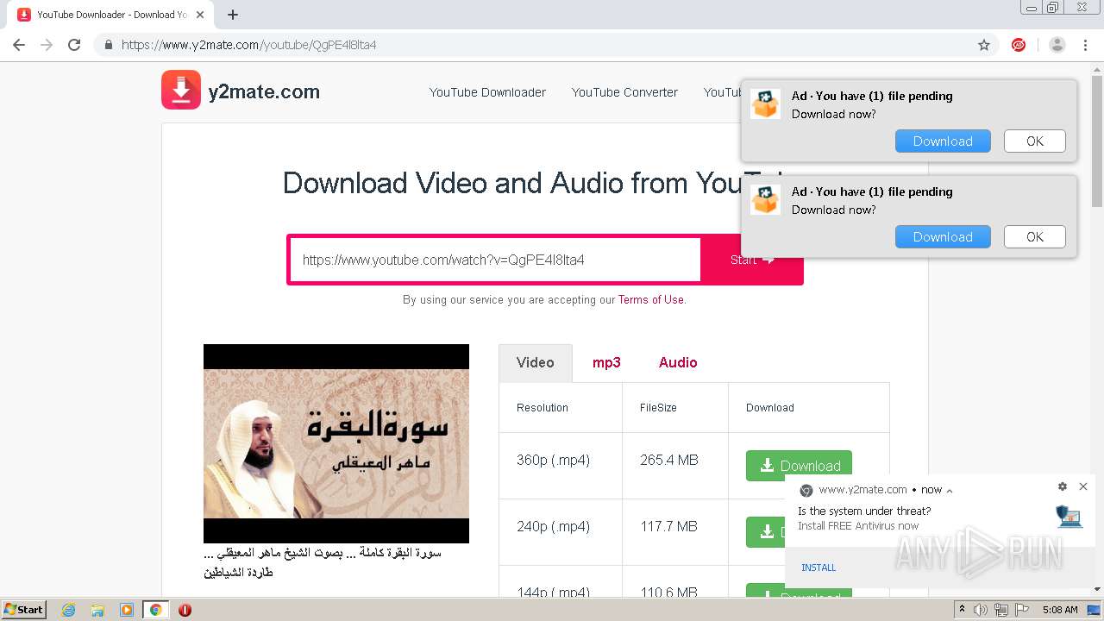Screen dimensions: 1104x621
Task: Open the red stop-sign taskbar app
Action: pos(185,610)
